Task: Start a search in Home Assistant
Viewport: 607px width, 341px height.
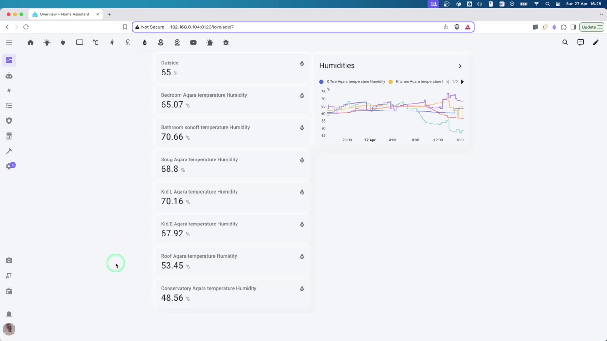Action: point(565,42)
